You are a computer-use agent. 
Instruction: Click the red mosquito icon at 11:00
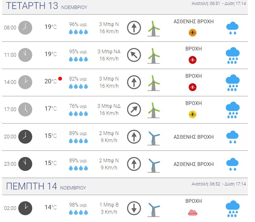point(192,60)
